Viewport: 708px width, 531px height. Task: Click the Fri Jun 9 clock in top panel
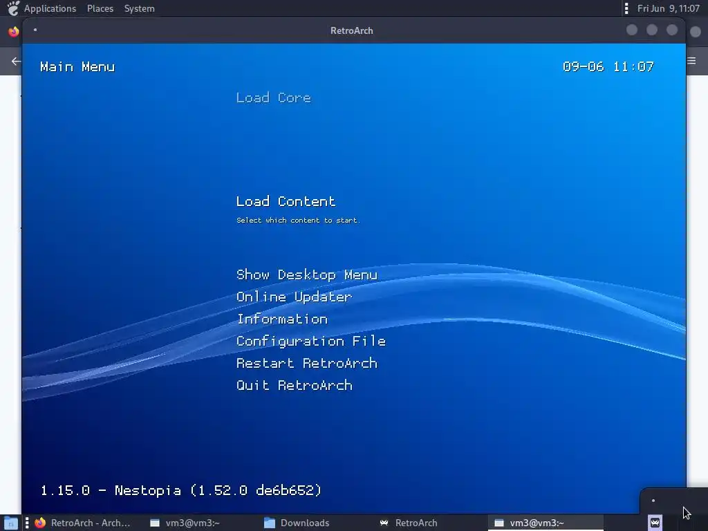click(x=669, y=8)
